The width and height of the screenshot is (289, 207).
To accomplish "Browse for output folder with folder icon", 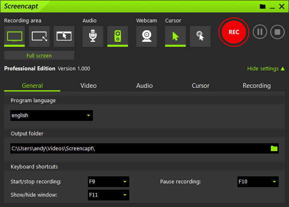I will (x=274, y=148).
